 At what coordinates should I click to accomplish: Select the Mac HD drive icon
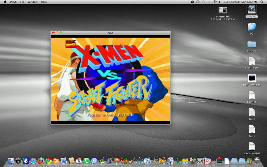[252, 10]
